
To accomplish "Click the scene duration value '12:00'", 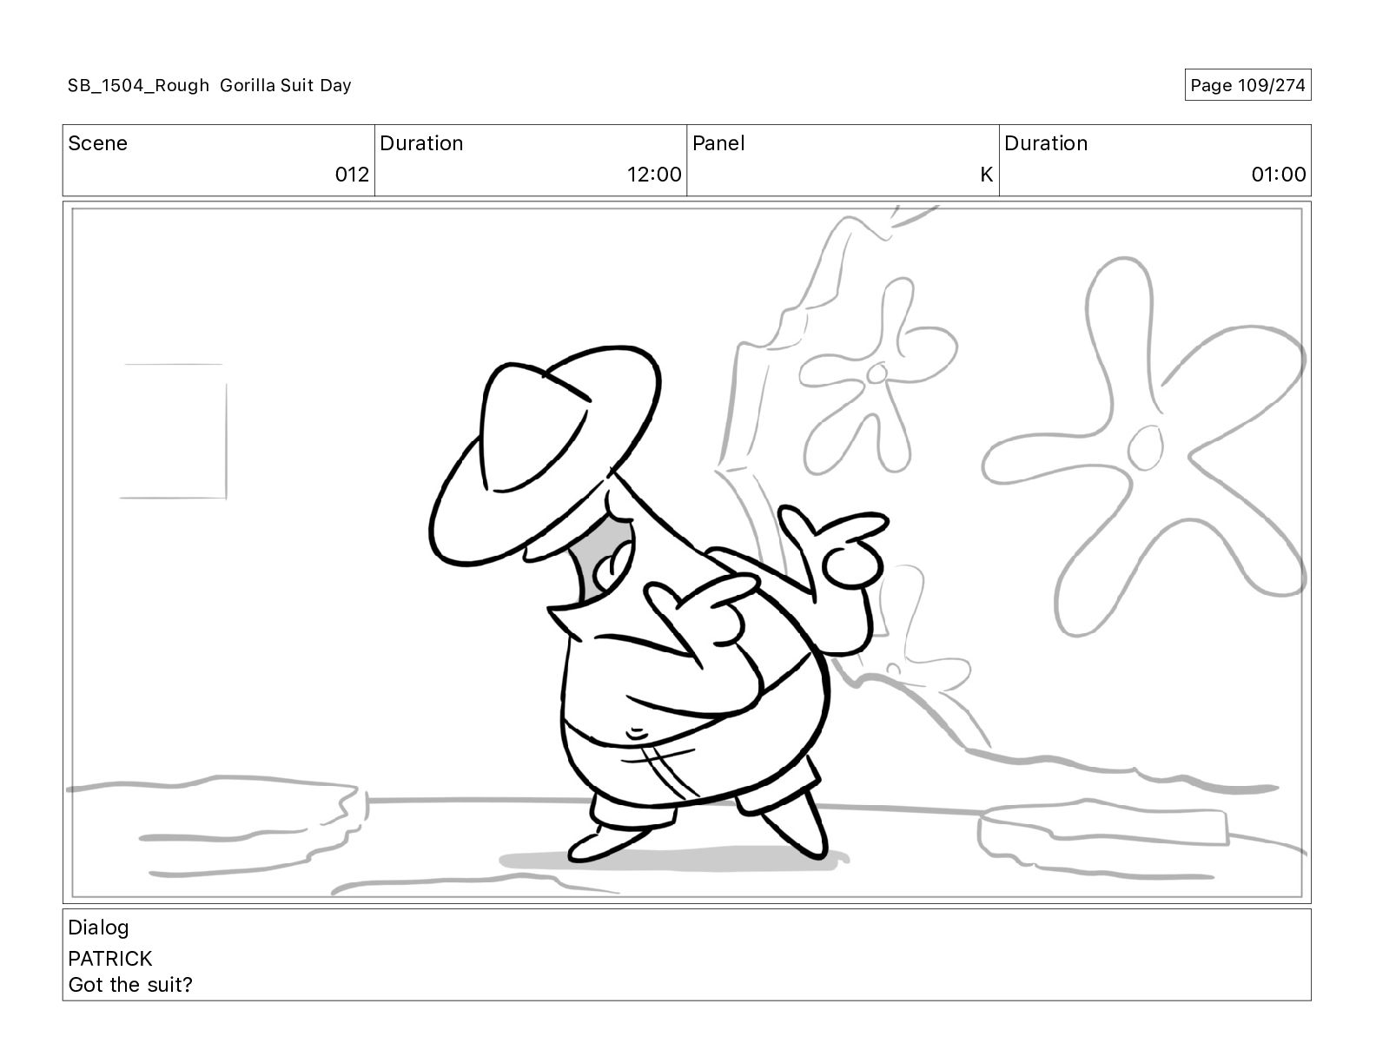I will [x=654, y=175].
